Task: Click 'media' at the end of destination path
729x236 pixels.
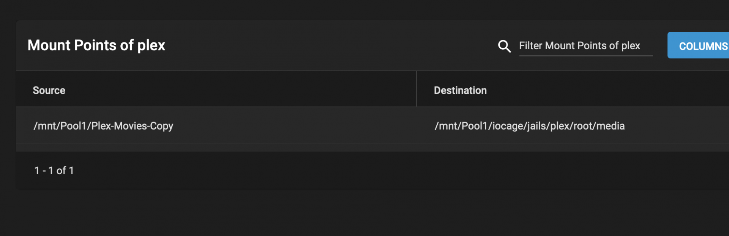Action: click(x=611, y=126)
